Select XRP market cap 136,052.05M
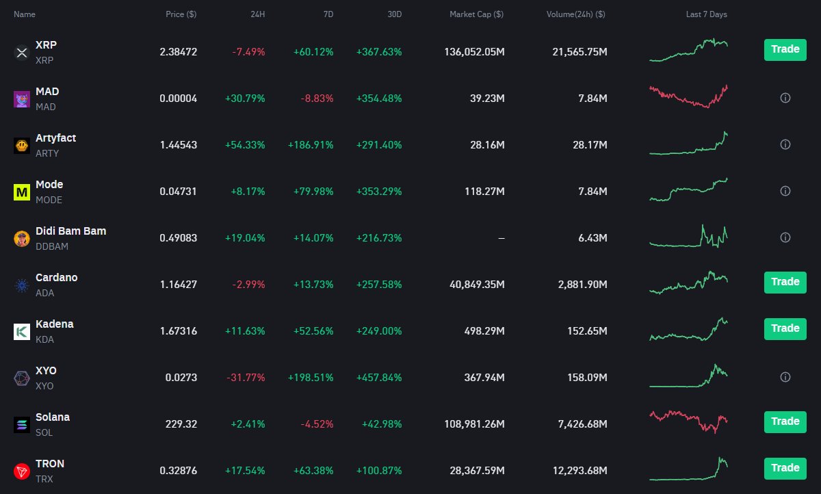821x494 pixels. click(x=474, y=52)
